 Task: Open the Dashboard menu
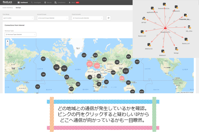click(x=23, y=2)
